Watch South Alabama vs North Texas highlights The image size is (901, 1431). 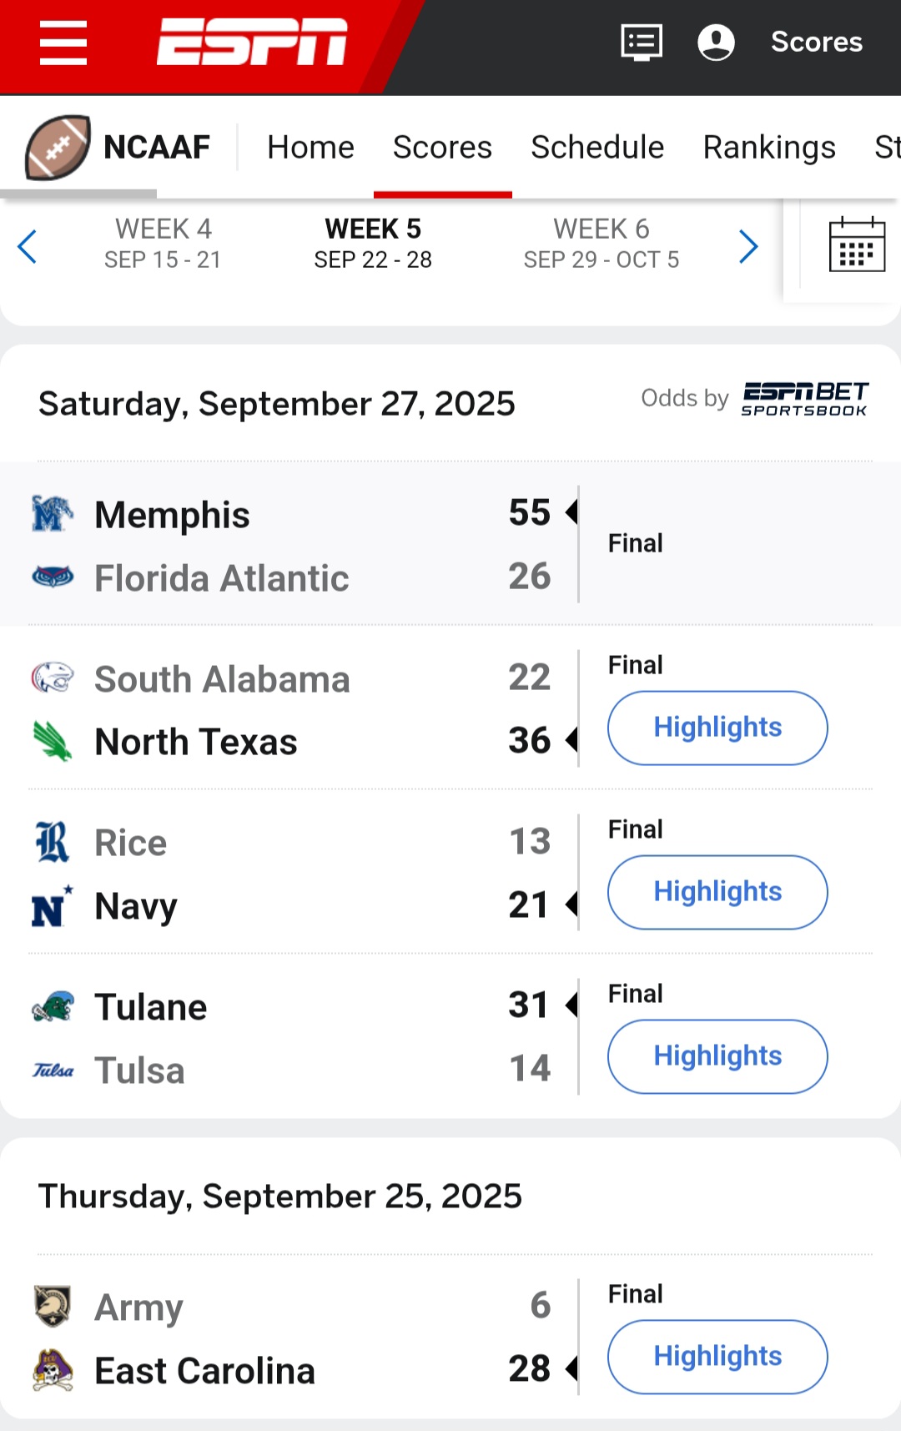click(717, 728)
